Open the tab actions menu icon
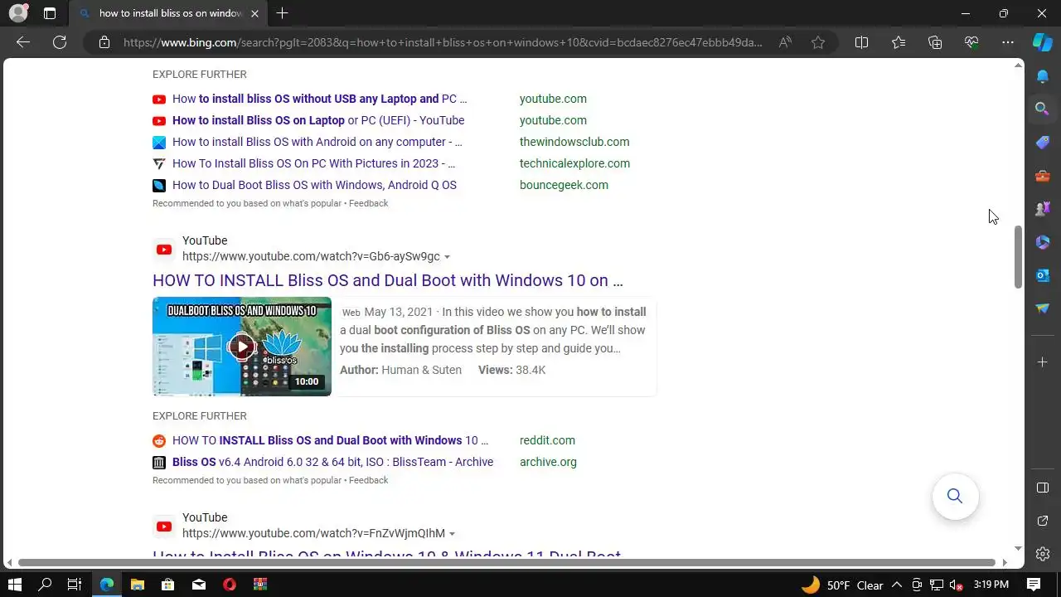The width and height of the screenshot is (1061, 597). click(x=50, y=13)
